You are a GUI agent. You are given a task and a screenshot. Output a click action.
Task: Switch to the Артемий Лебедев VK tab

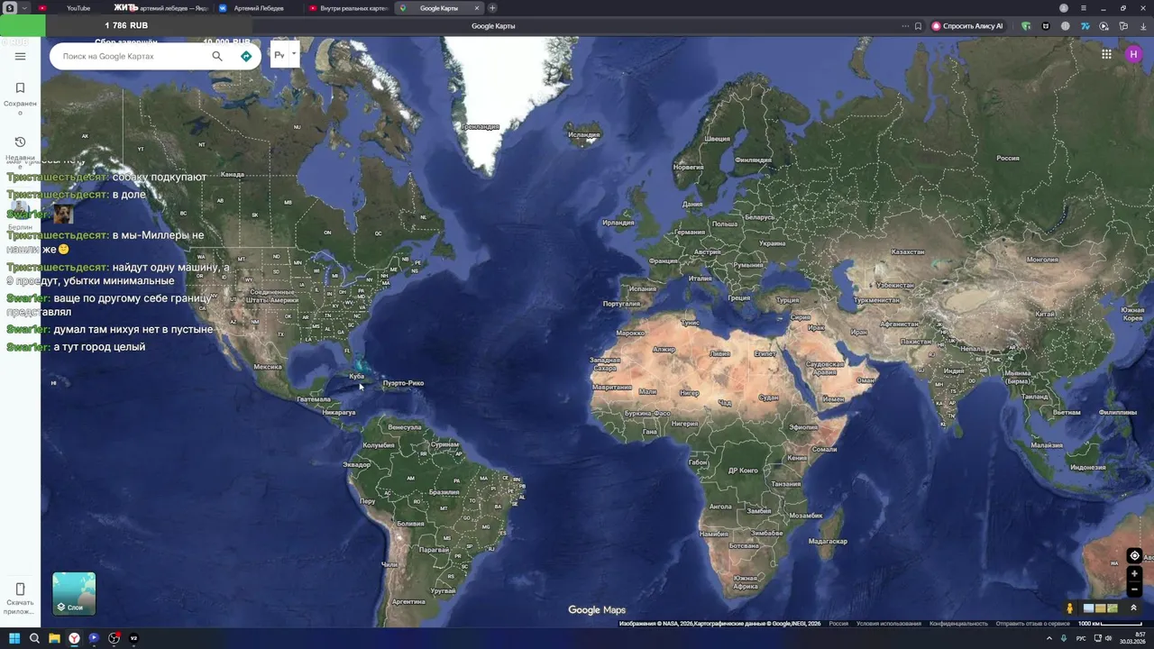click(x=259, y=8)
